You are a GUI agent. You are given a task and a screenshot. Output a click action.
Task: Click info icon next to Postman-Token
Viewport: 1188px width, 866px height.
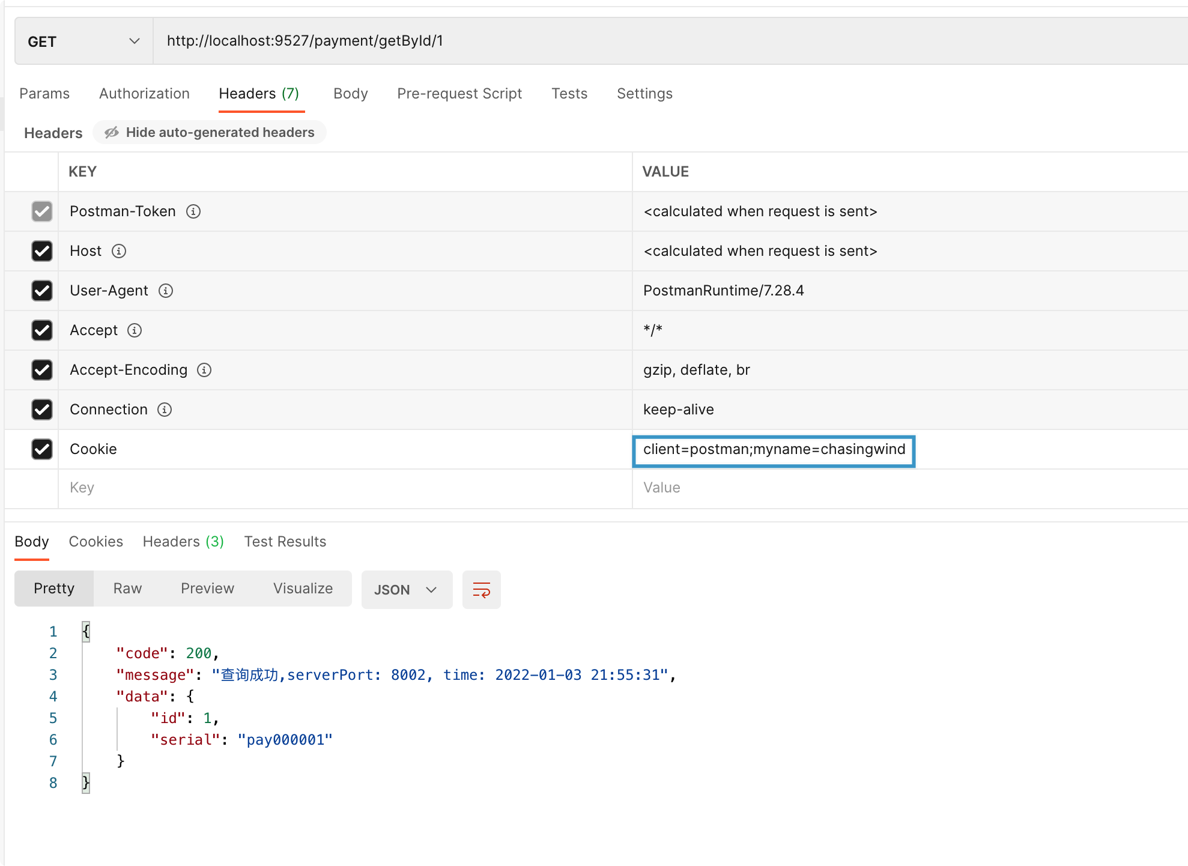(x=193, y=211)
